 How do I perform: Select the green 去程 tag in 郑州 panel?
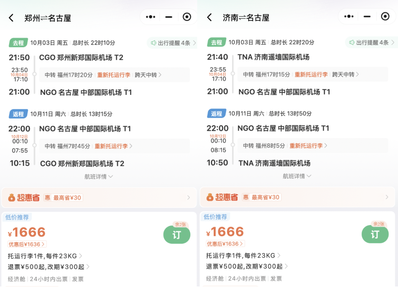(18, 43)
